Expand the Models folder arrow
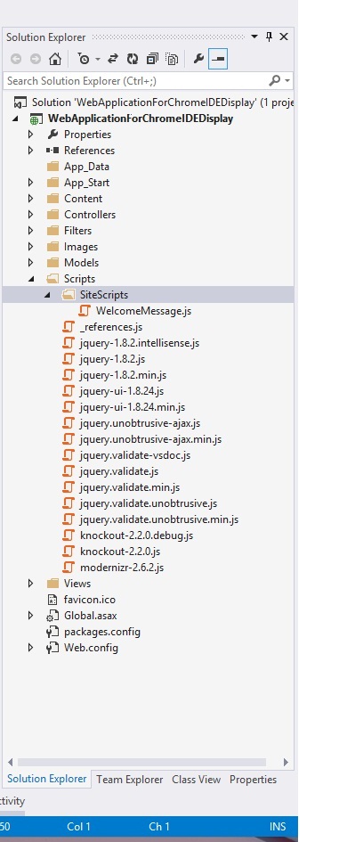 (30, 263)
